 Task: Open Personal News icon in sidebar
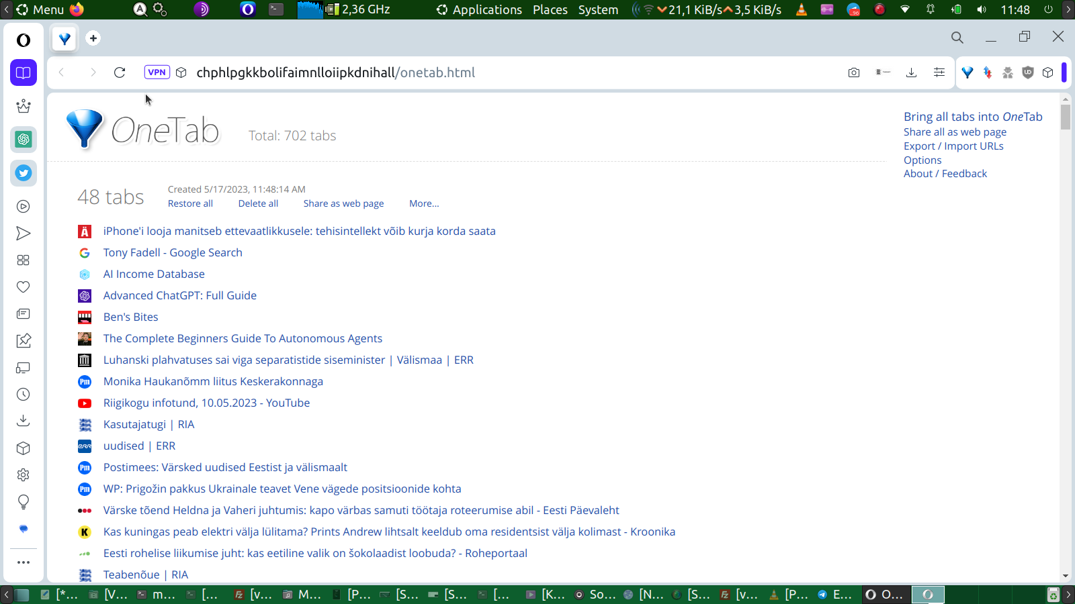pyautogui.click(x=24, y=314)
